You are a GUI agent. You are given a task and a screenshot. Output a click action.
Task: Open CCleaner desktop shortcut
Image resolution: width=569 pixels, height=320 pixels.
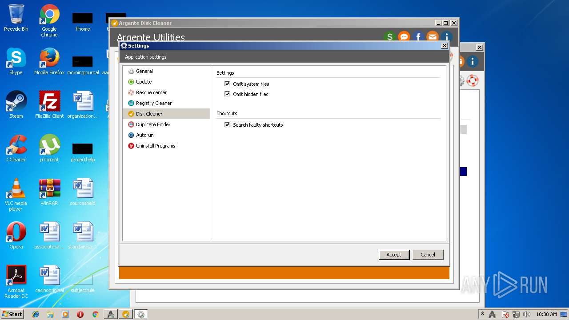16,148
